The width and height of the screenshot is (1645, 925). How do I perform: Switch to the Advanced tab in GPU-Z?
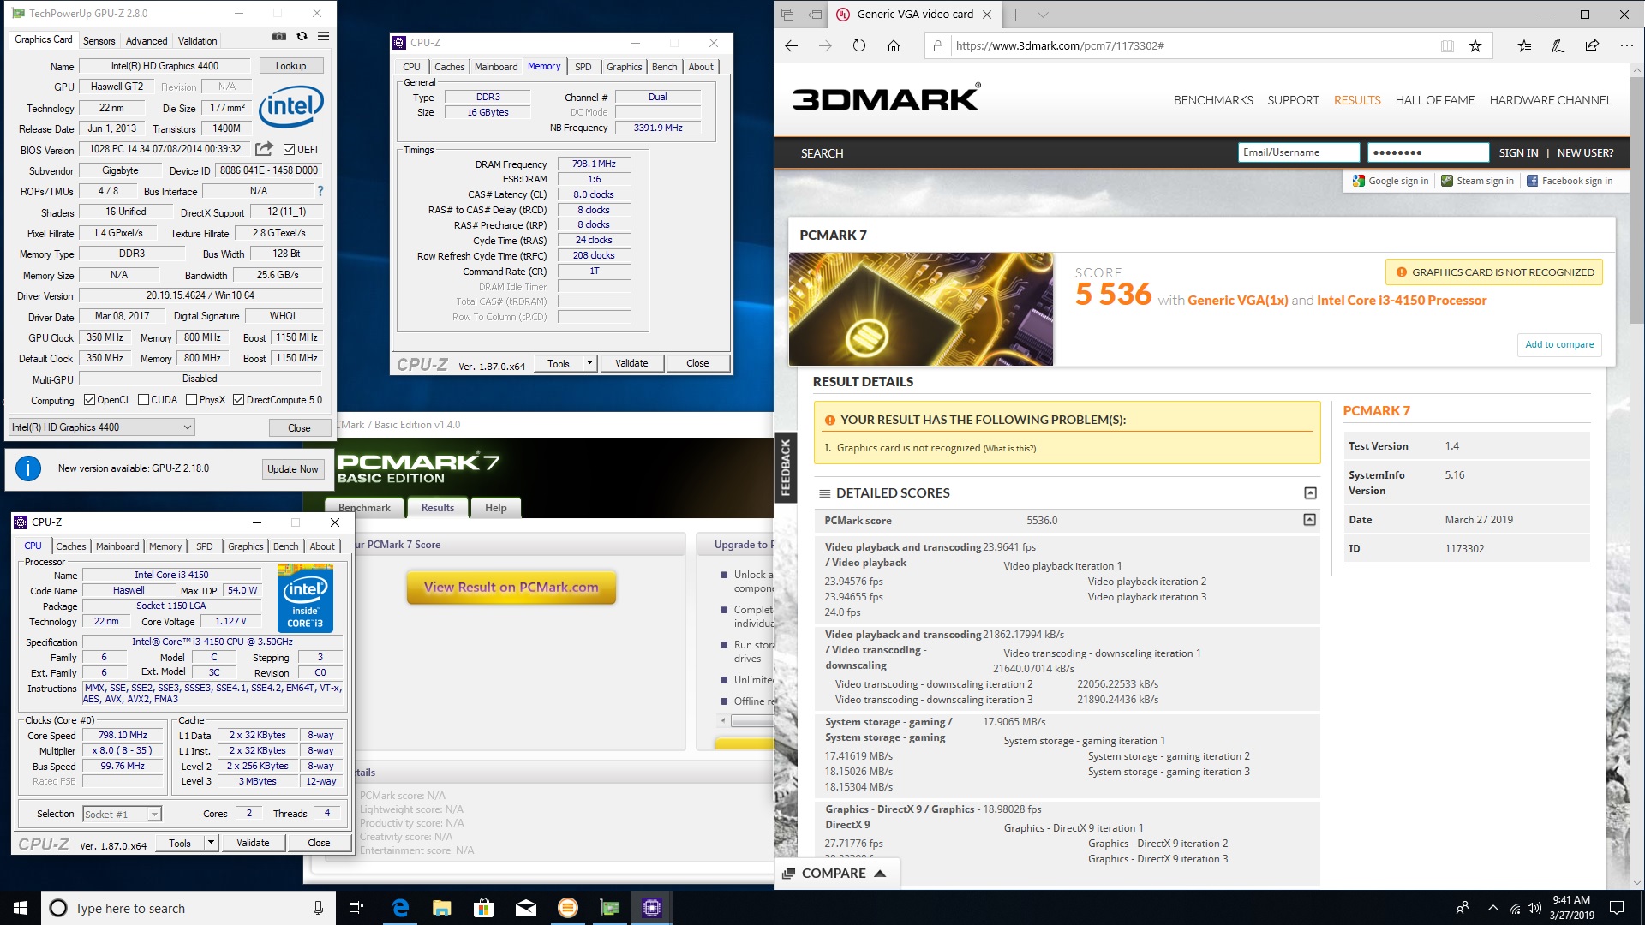tap(147, 41)
